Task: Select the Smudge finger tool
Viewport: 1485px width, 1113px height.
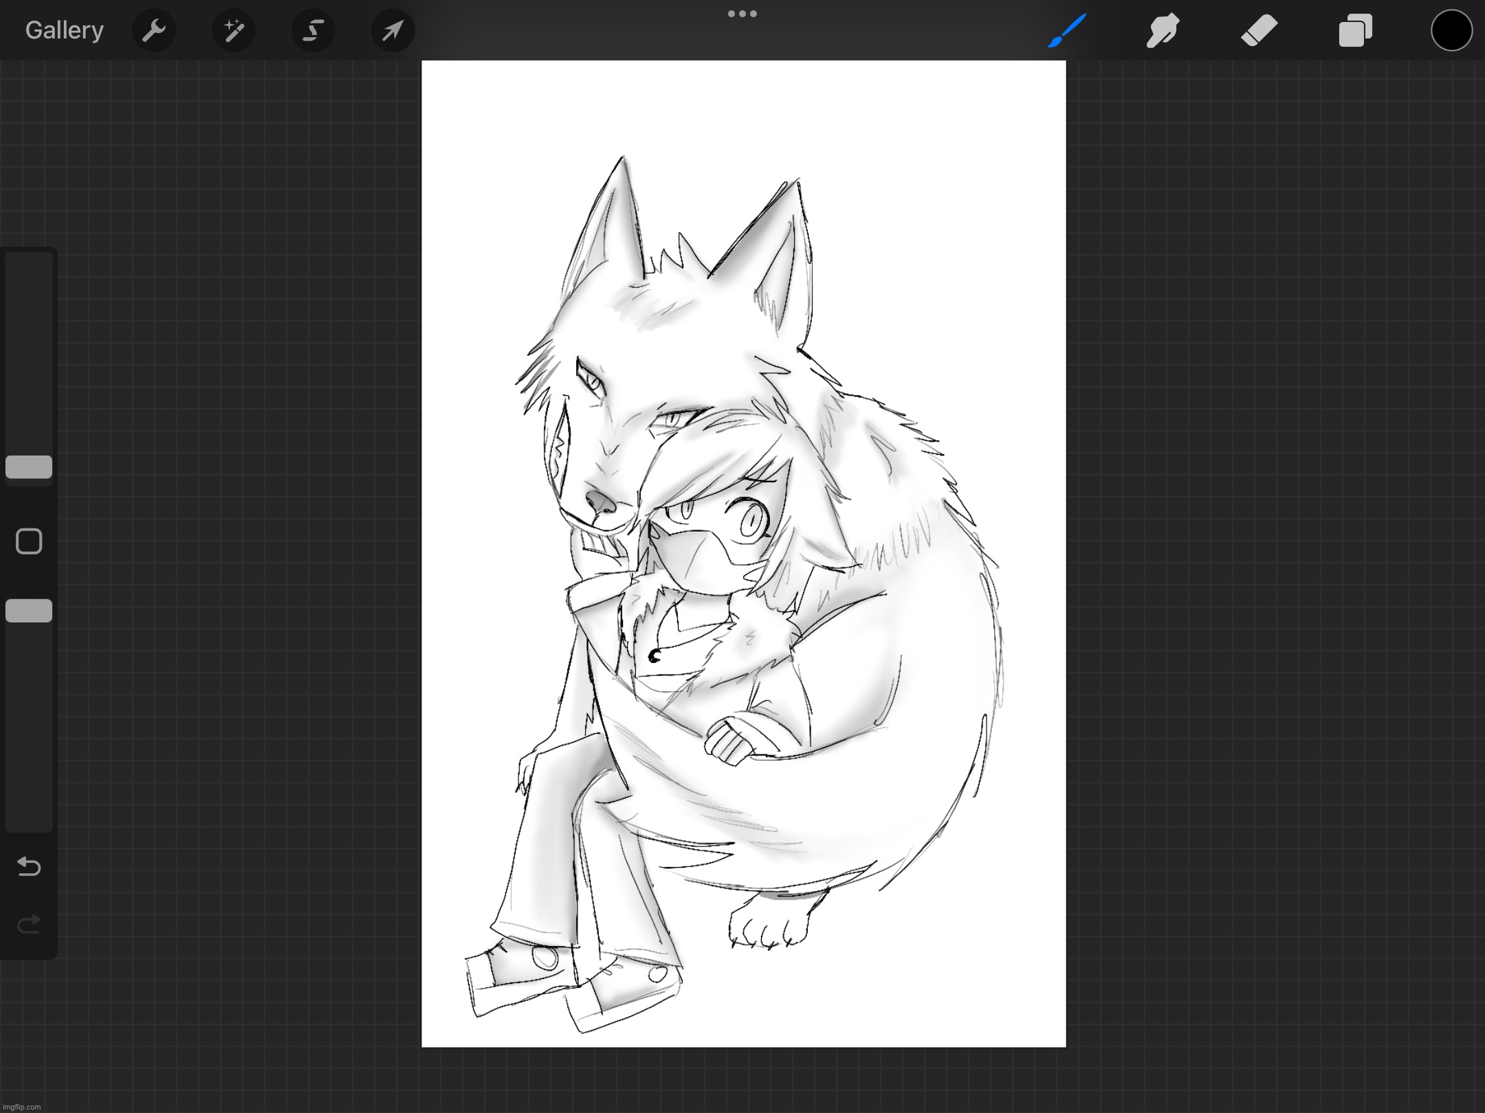Action: pyautogui.click(x=1163, y=30)
